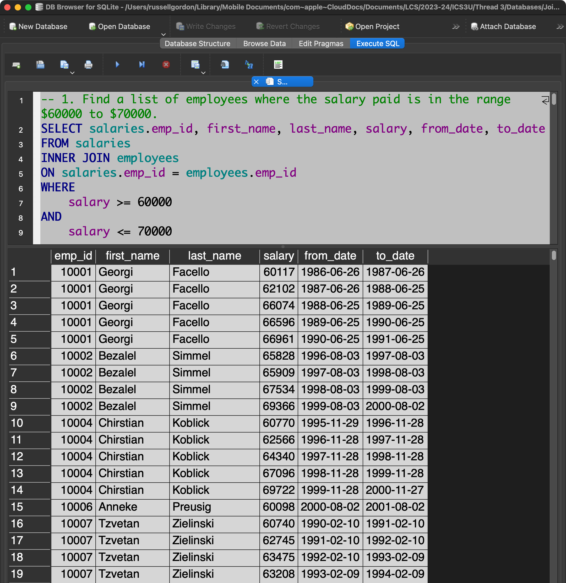Viewport: 566px width, 583px height.
Task: Expand the Save SQL file dropdown arrow
Action: click(72, 73)
